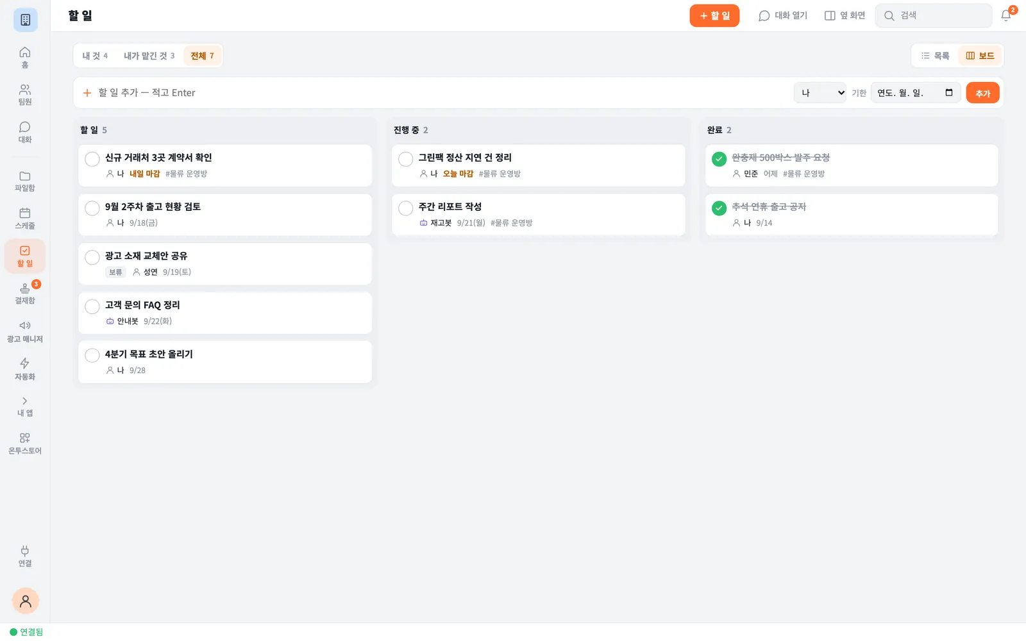
Task: Click 진행 중 column header
Action: point(410,130)
